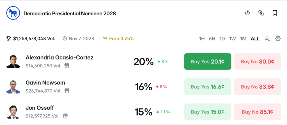287x125 pixels.
Task: Select the 1M time range
Action: pyautogui.click(x=243, y=39)
